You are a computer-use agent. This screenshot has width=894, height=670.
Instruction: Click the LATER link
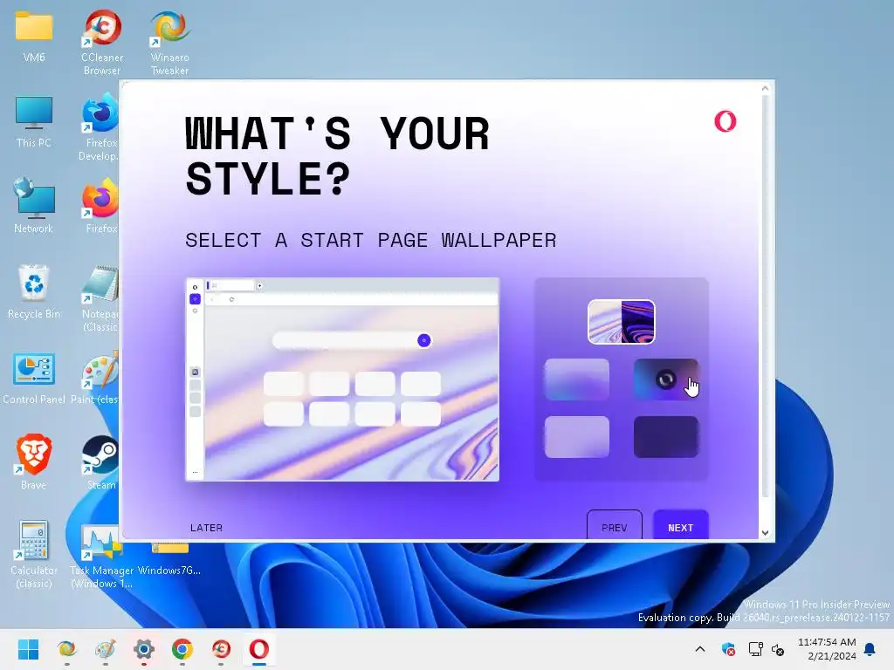coord(206,528)
